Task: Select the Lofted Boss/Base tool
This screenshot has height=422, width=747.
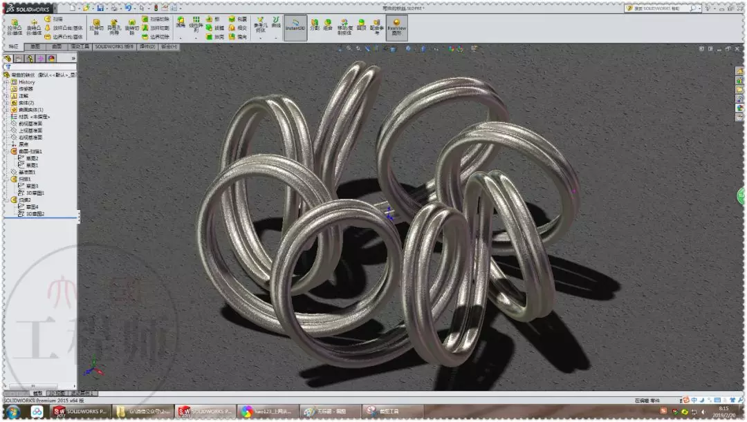Action: pyautogui.click(x=64, y=28)
